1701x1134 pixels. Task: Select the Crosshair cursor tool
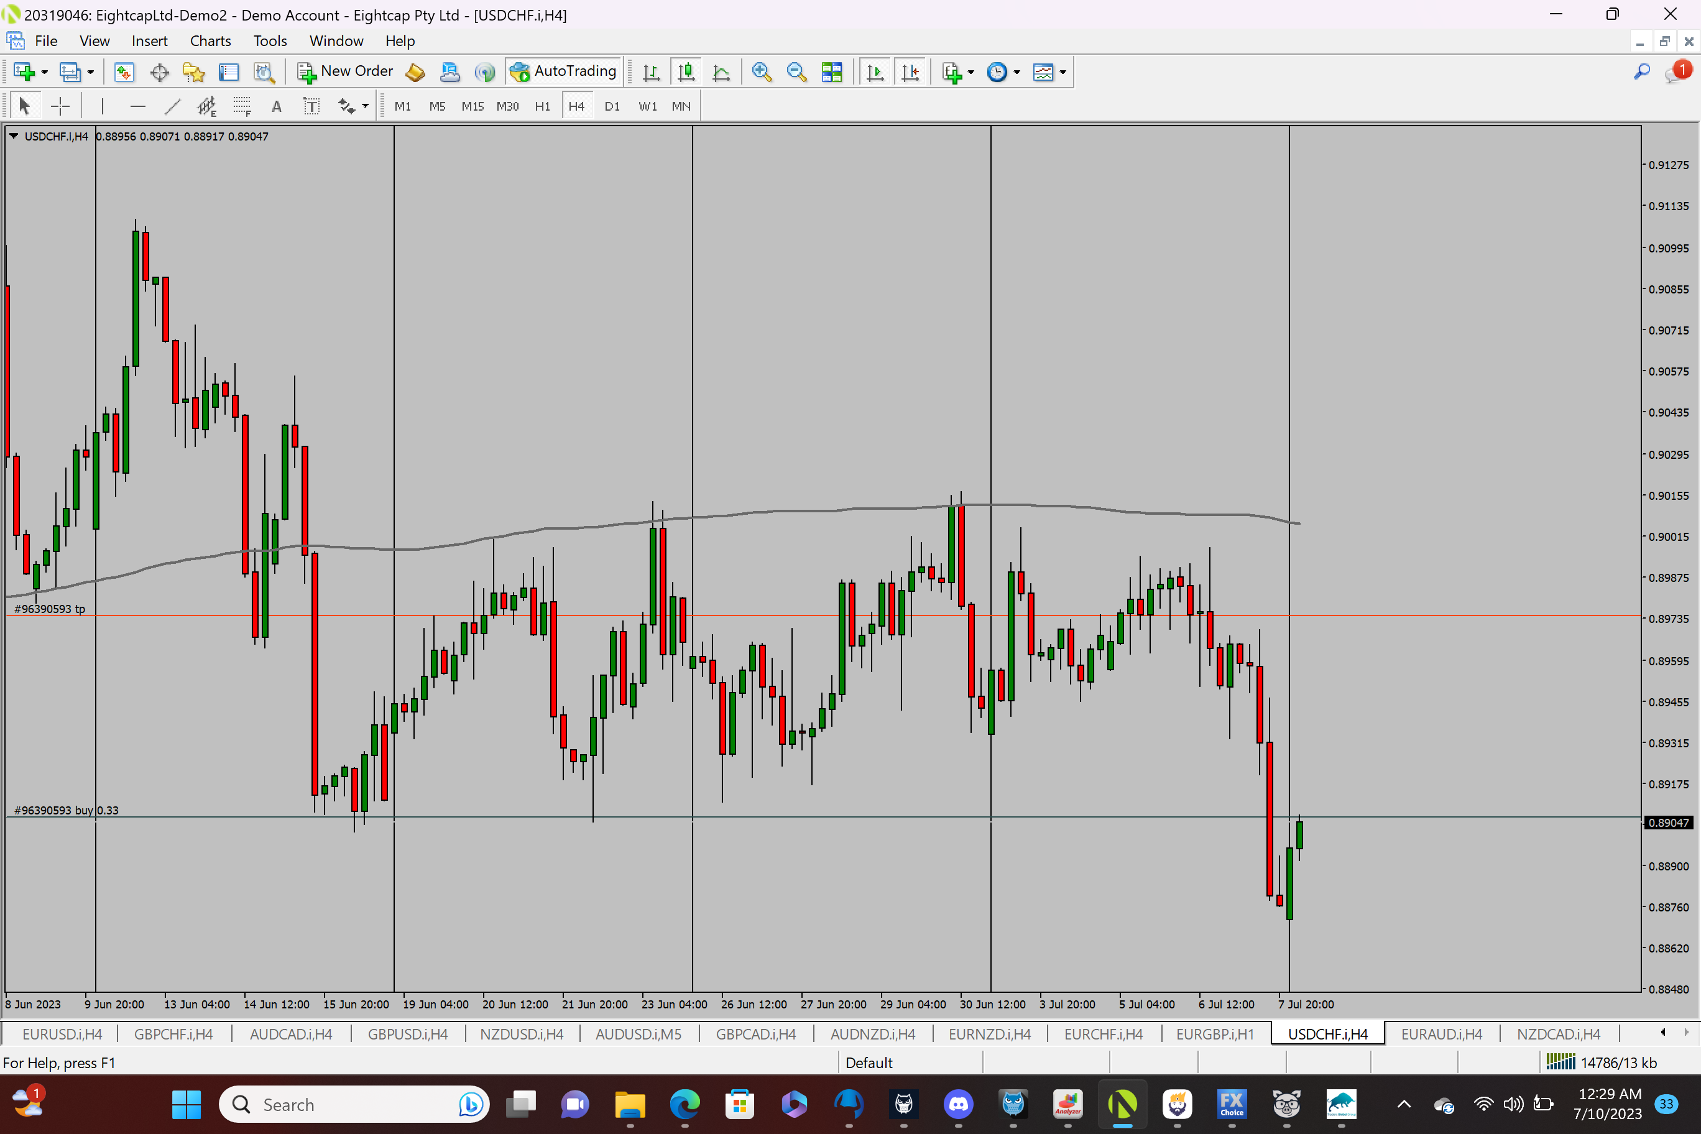point(60,106)
